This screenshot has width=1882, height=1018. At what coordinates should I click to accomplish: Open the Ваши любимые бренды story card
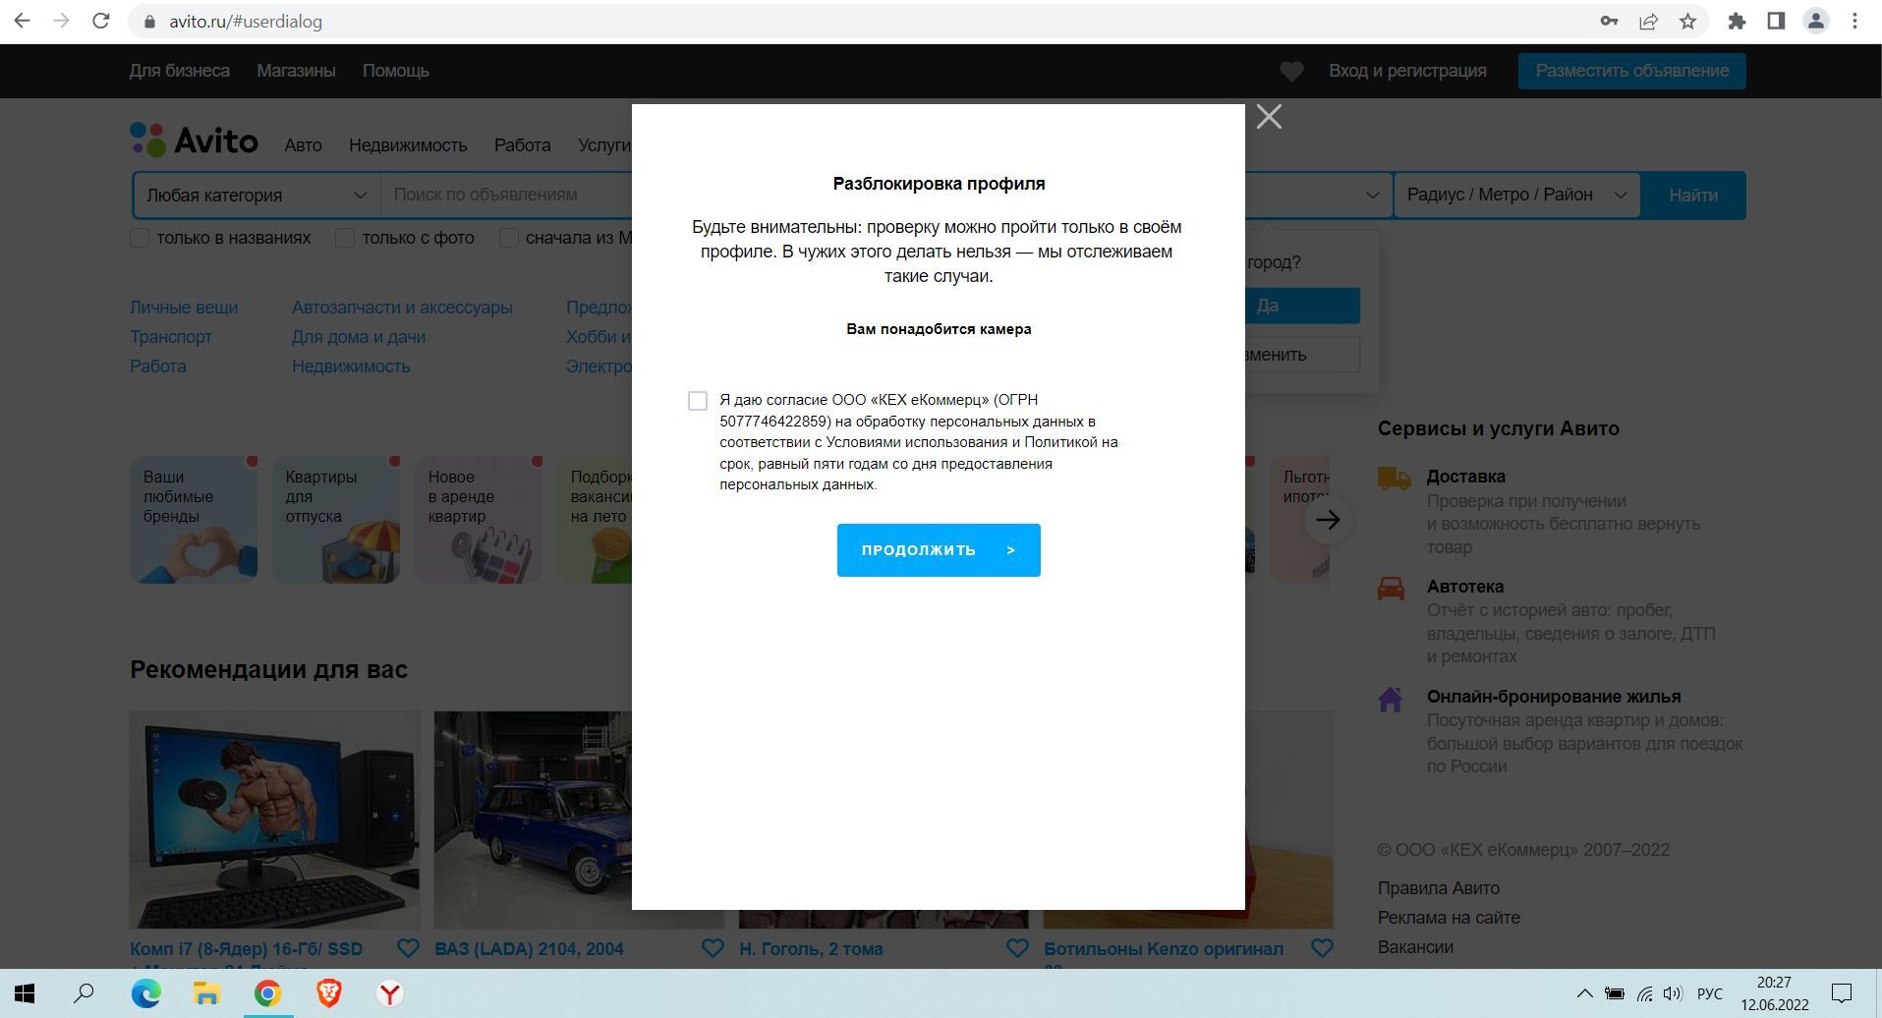coord(194,519)
